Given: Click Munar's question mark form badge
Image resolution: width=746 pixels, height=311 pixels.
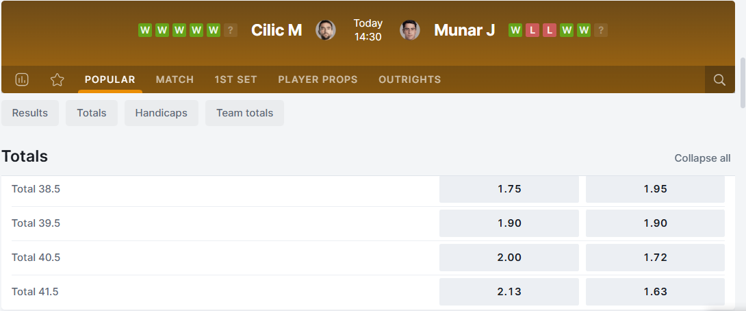Looking at the screenshot, I should [601, 30].
